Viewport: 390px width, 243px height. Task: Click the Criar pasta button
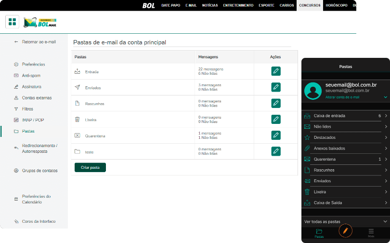90,167
